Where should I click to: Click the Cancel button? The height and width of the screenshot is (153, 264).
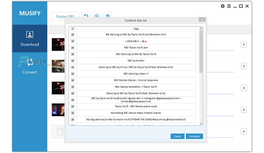coord(177,136)
